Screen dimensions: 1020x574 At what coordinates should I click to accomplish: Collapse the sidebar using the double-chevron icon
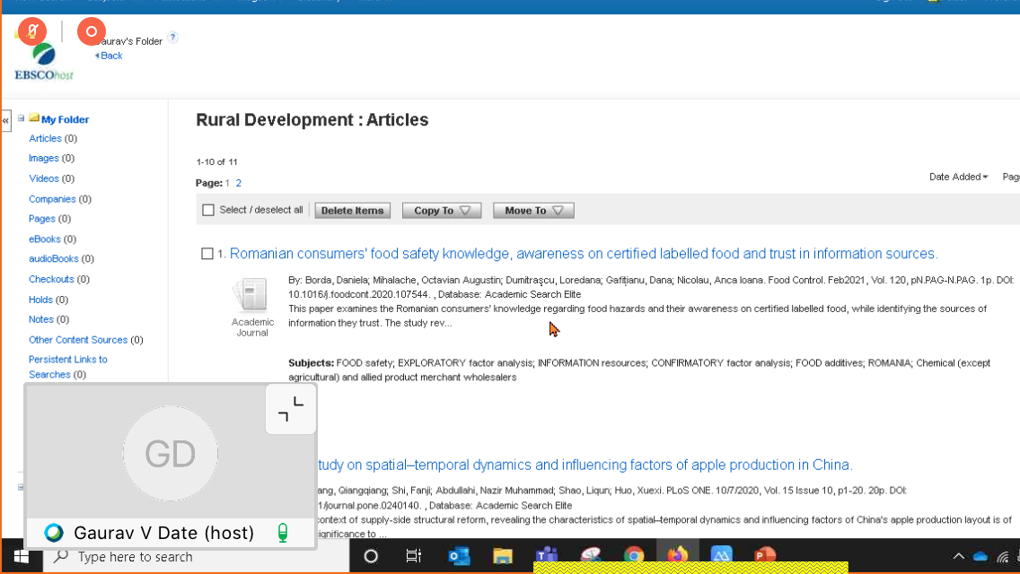[x=5, y=118]
